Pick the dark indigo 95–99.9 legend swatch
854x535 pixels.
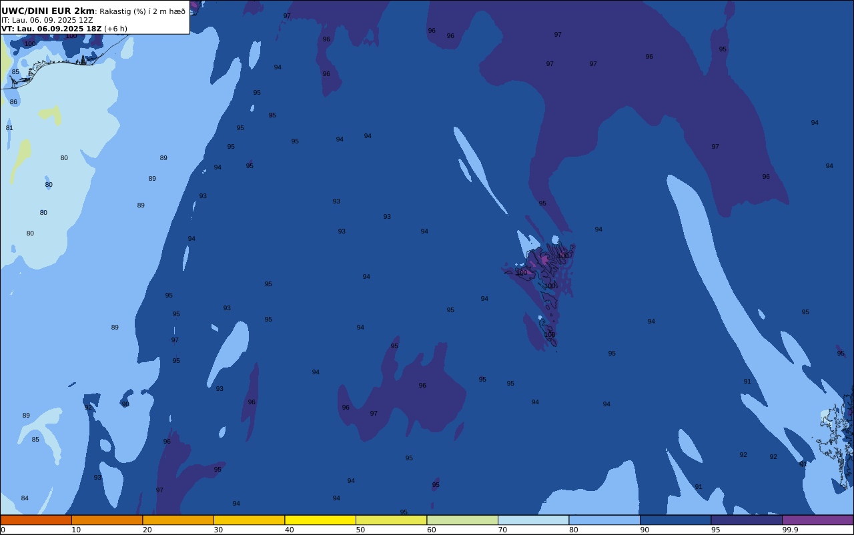[747, 520]
